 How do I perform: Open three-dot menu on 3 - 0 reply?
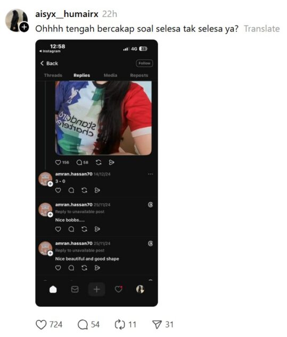point(151,174)
